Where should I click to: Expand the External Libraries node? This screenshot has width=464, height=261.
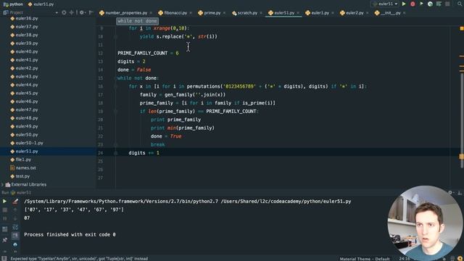[3, 185]
